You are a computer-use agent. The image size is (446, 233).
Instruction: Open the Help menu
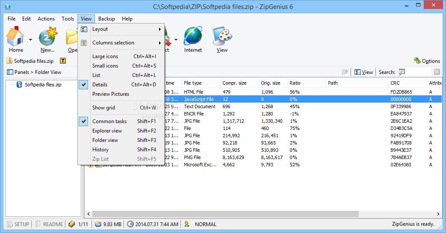tap(127, 18)
